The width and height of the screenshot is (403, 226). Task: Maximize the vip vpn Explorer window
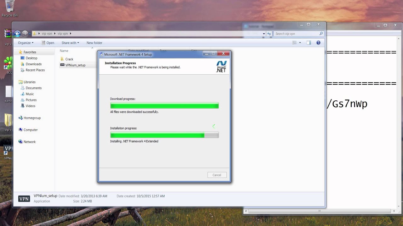pyautogui.click(x=309, y=24)
